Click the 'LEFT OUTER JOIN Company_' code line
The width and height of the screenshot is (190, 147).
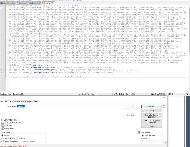coord(47,76)
